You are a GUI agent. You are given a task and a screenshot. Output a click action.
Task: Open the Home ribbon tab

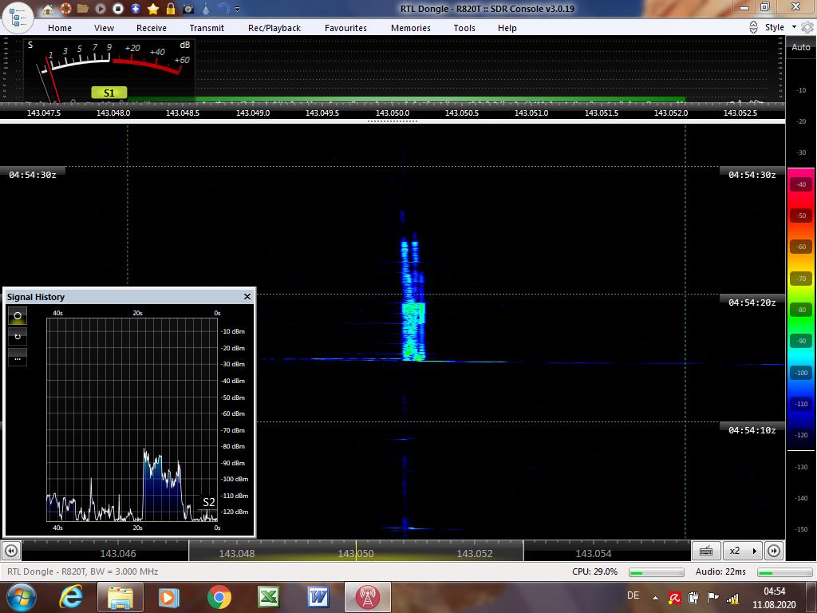(x=60, y=28)
